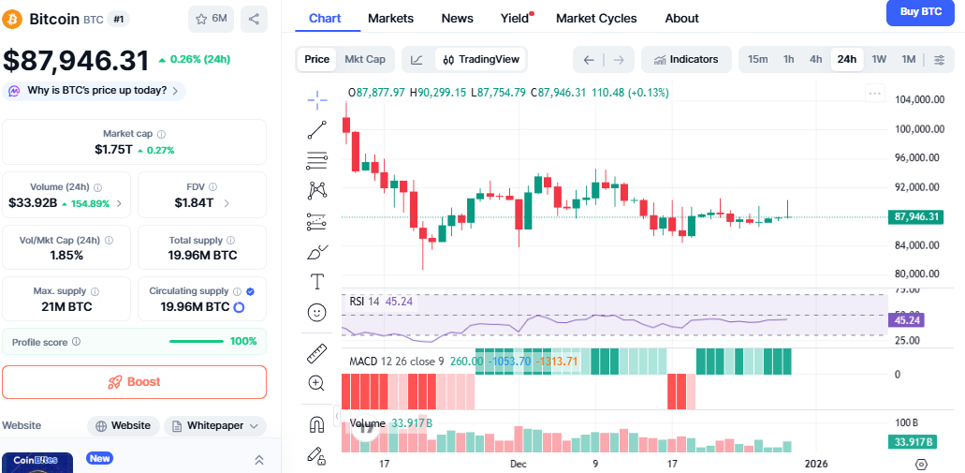Image resolution: width=965 pixels, height=473 pixels.
Task: Switch to the TradingView chart mode
Action: tap(480, 59)
